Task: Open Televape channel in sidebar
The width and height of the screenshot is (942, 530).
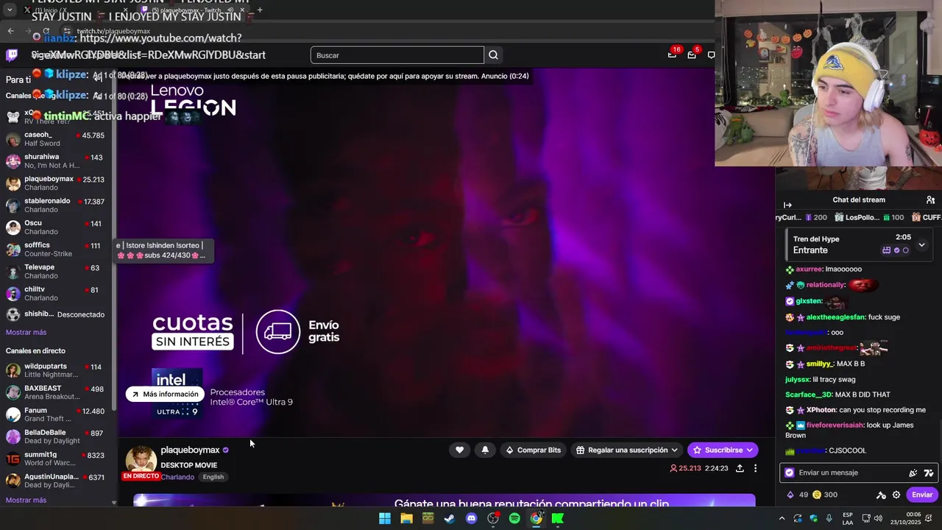Action: click(56, 272)
